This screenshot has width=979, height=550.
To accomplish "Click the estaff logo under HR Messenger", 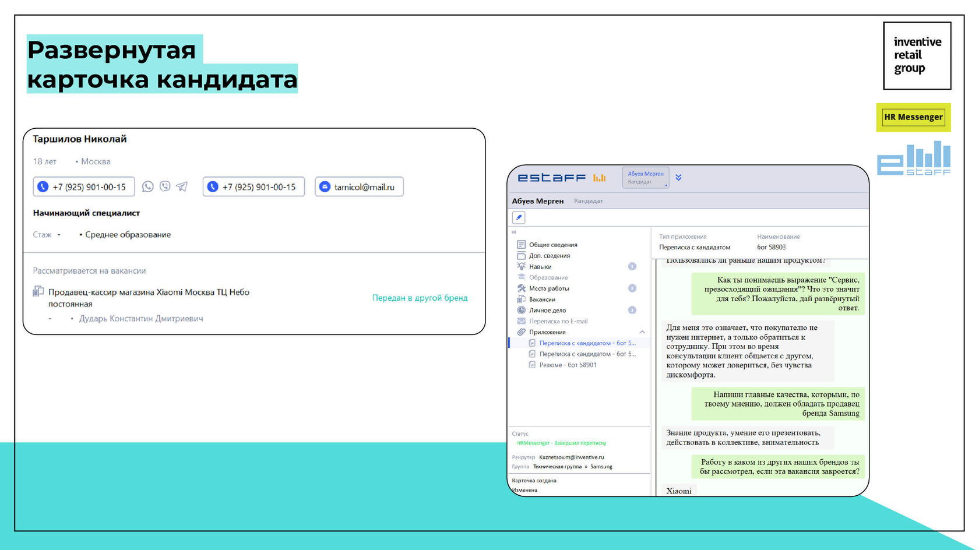I will (914, 158).
